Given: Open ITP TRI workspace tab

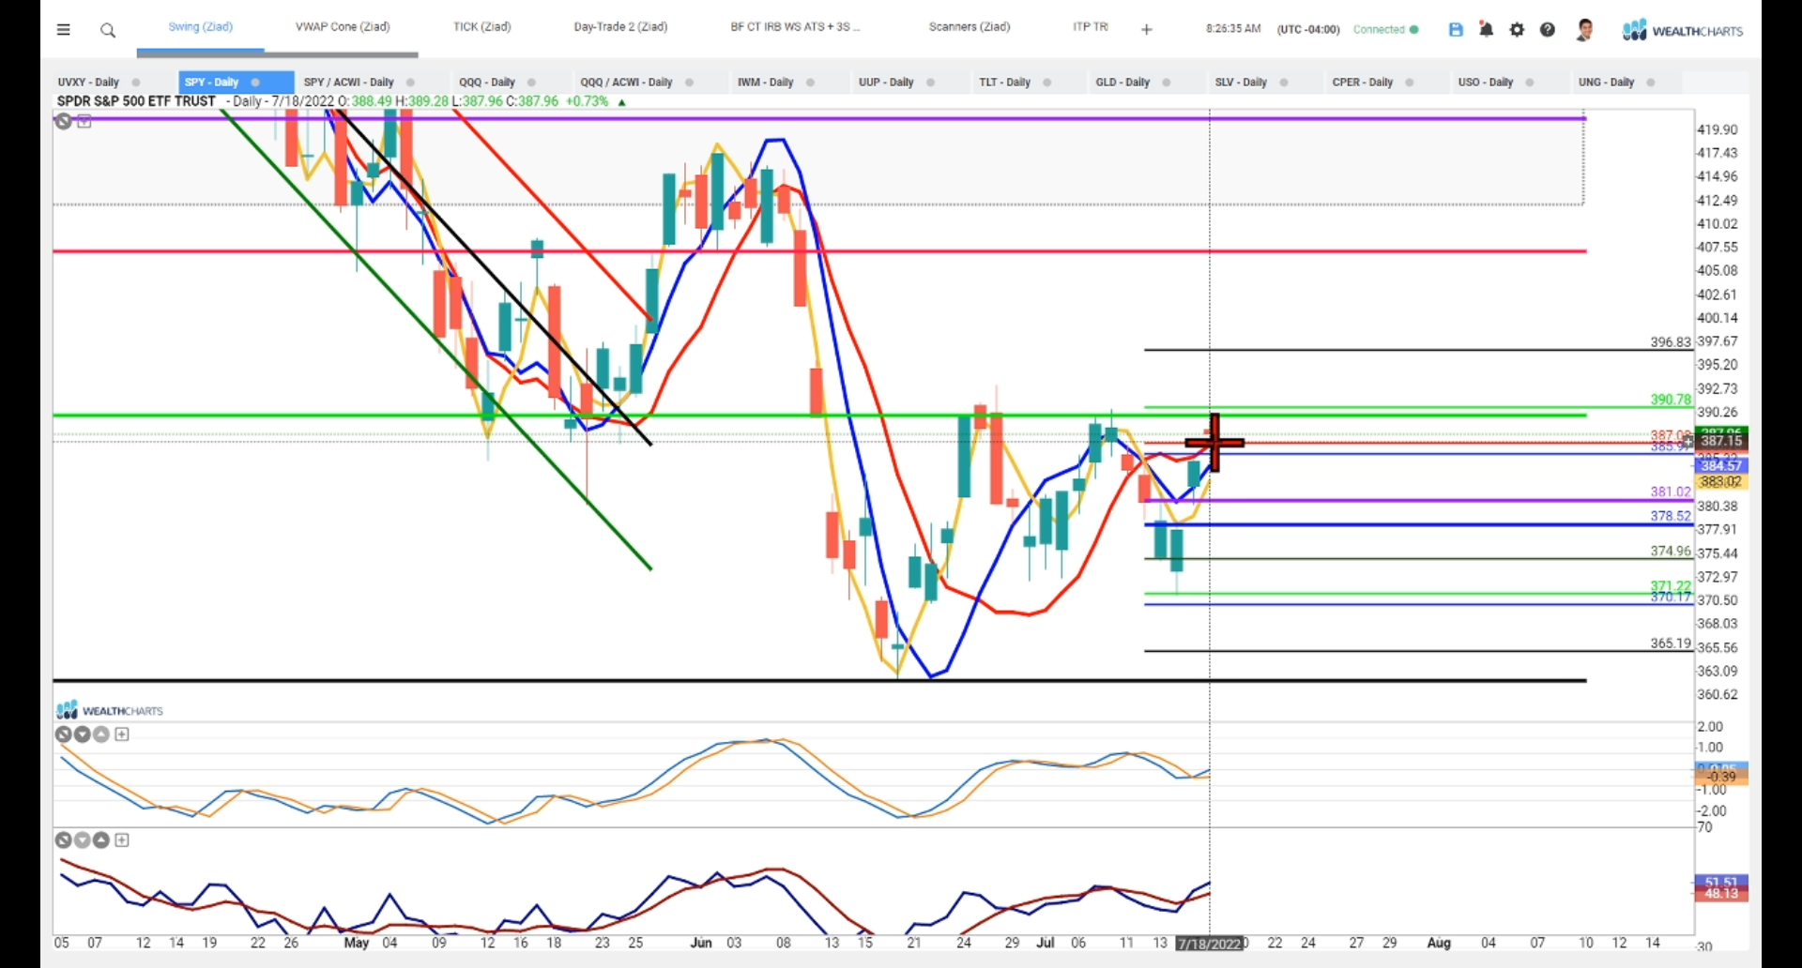Looking at the screenshot, I should (x=1091, y=27).
